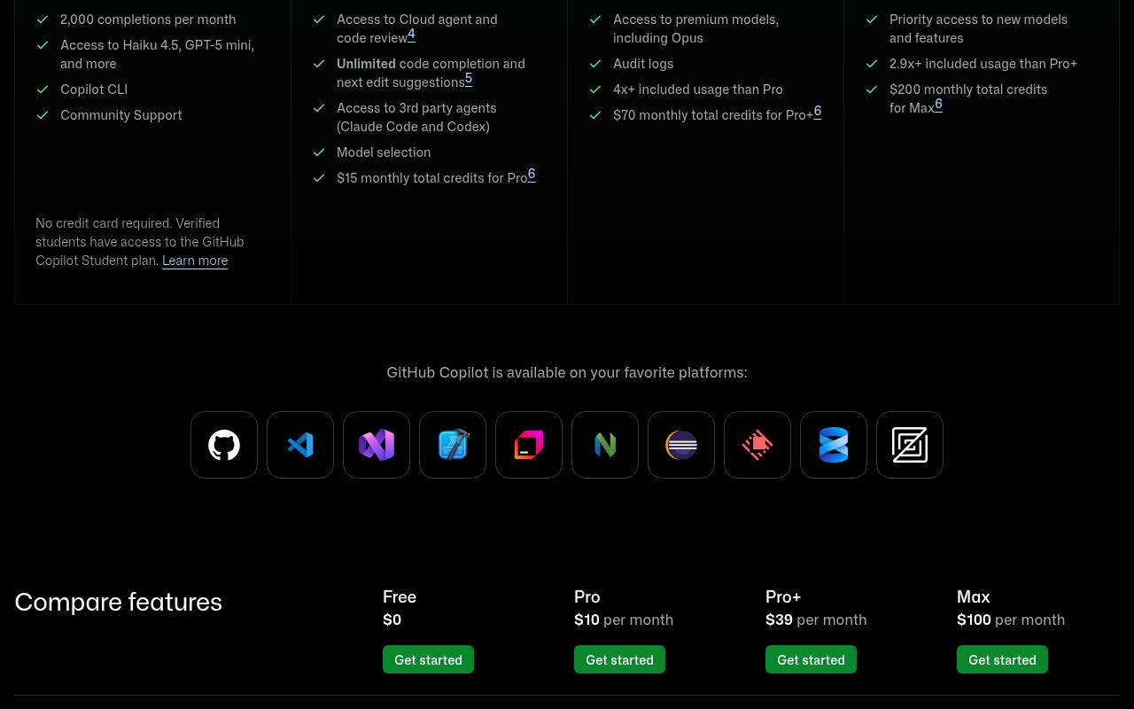
Task: Open footnote 6 after credits for Max
Action: pyautogui.click(x=938, y=105)
